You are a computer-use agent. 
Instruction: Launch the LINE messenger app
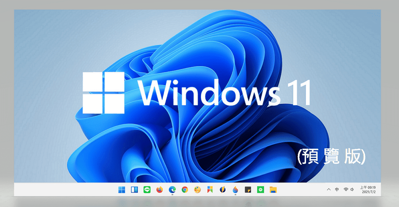coord(146,190)
